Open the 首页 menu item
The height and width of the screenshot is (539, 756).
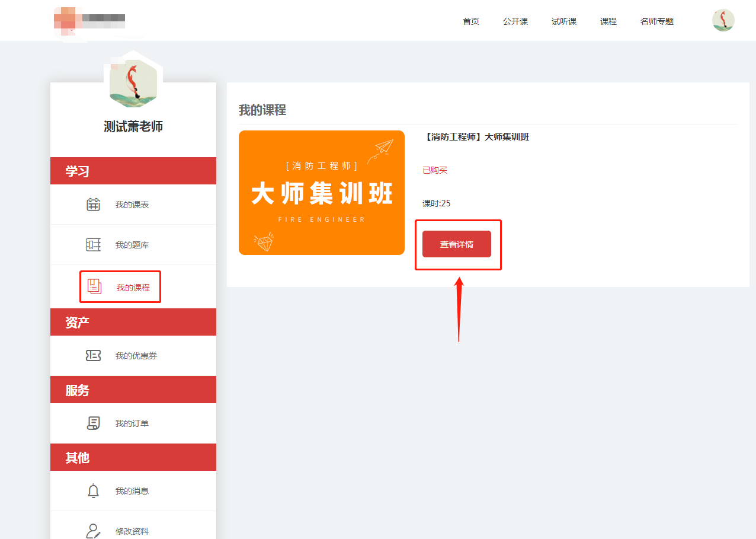470,21
